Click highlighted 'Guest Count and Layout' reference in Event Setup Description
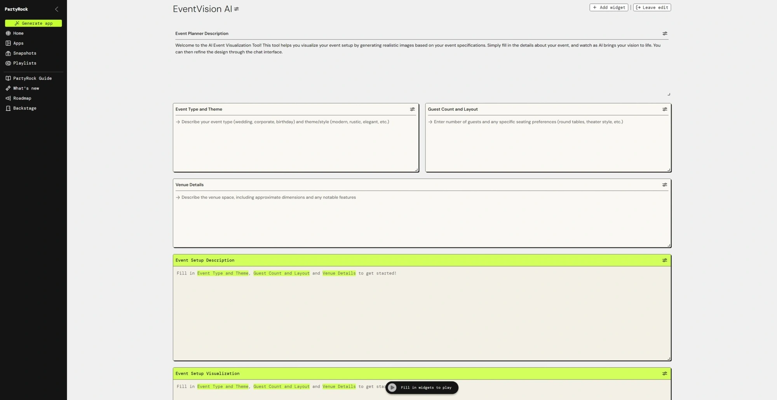The height and width of the screenshot is (400, 777). pyautogui.click(x=281, y=273)
